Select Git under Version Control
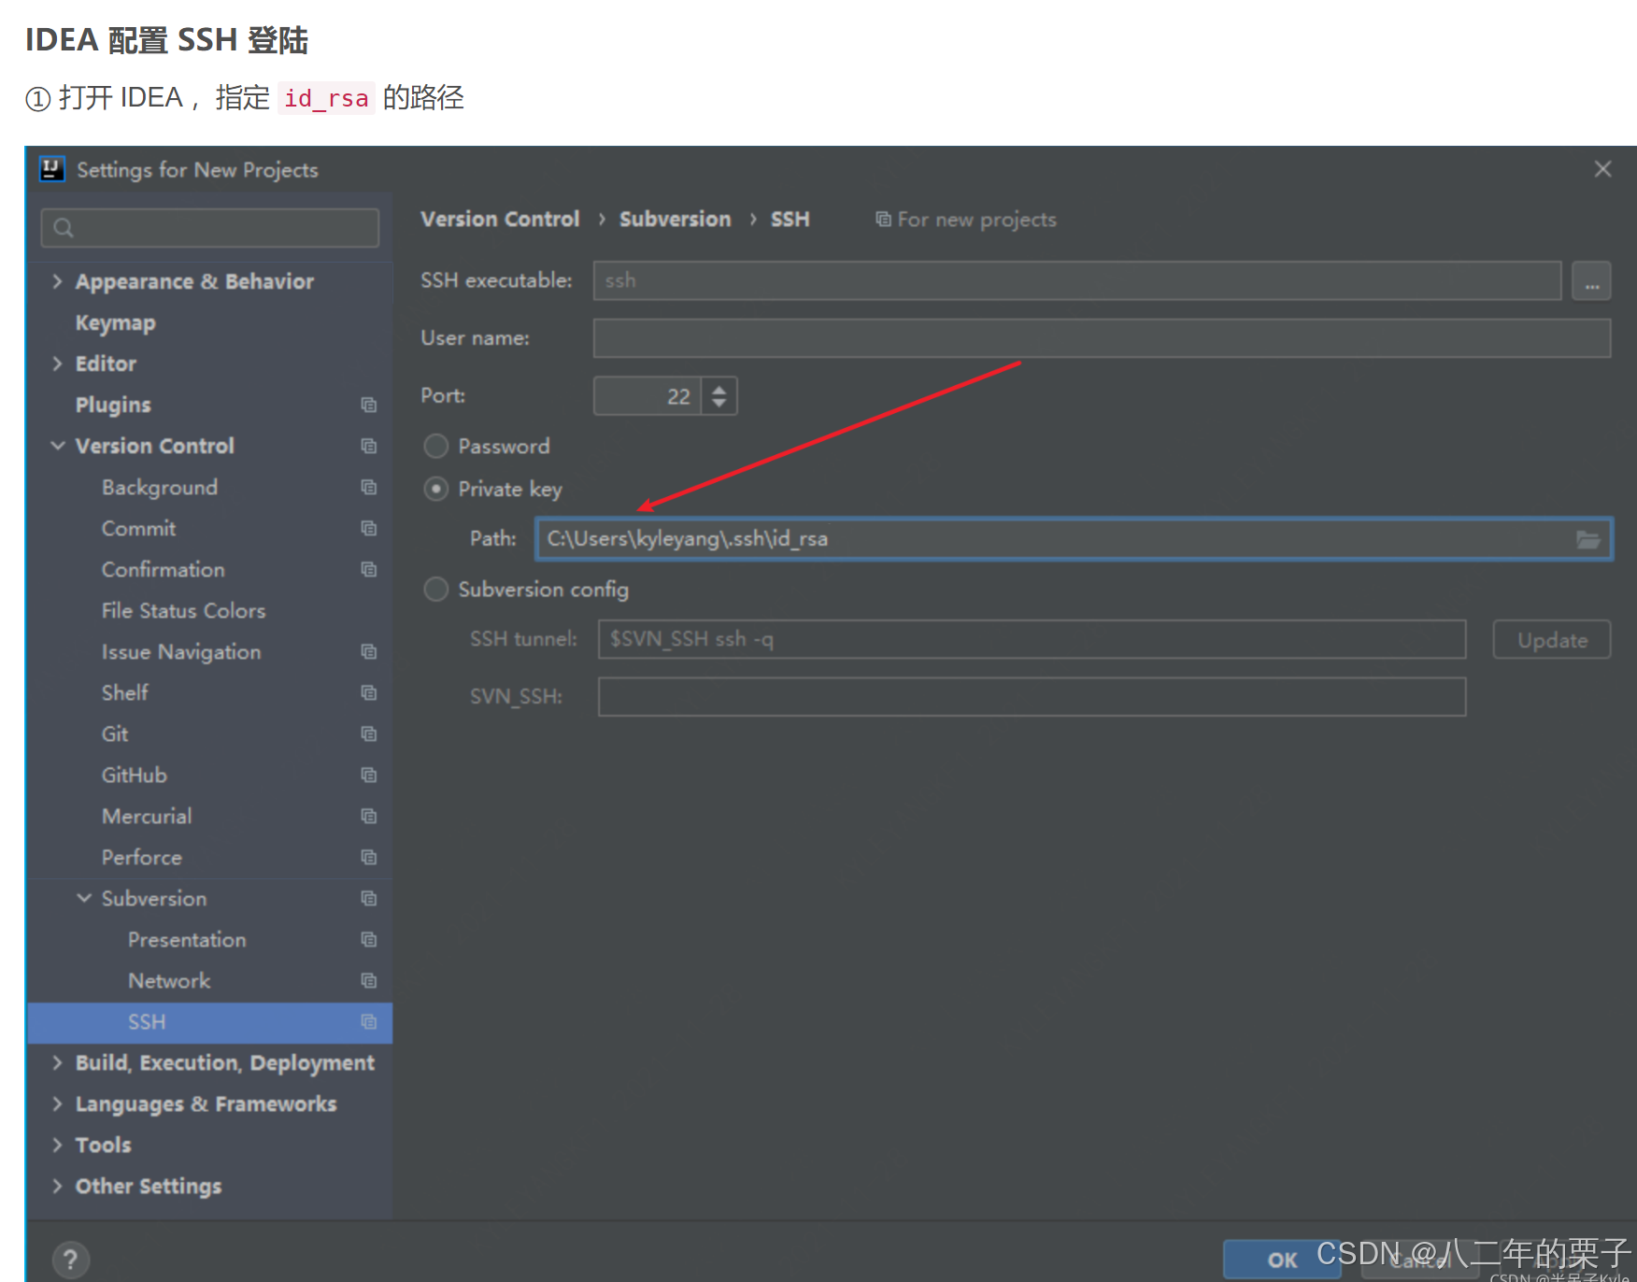The height and width of the screenshot is (1282, 1637). 115,734
